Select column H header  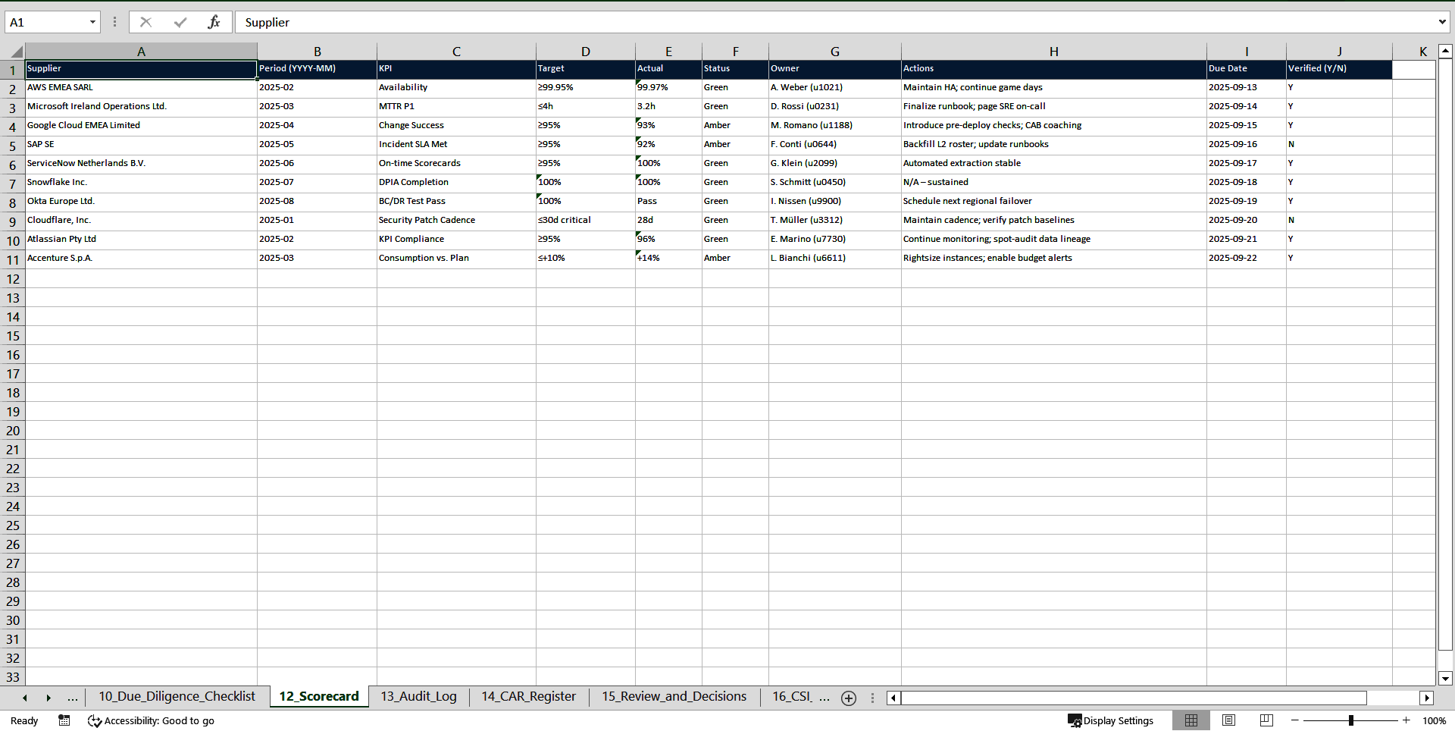(x=1053, y=52)
